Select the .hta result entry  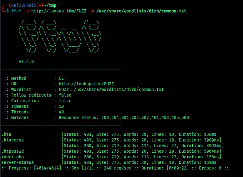coord(110,134)
